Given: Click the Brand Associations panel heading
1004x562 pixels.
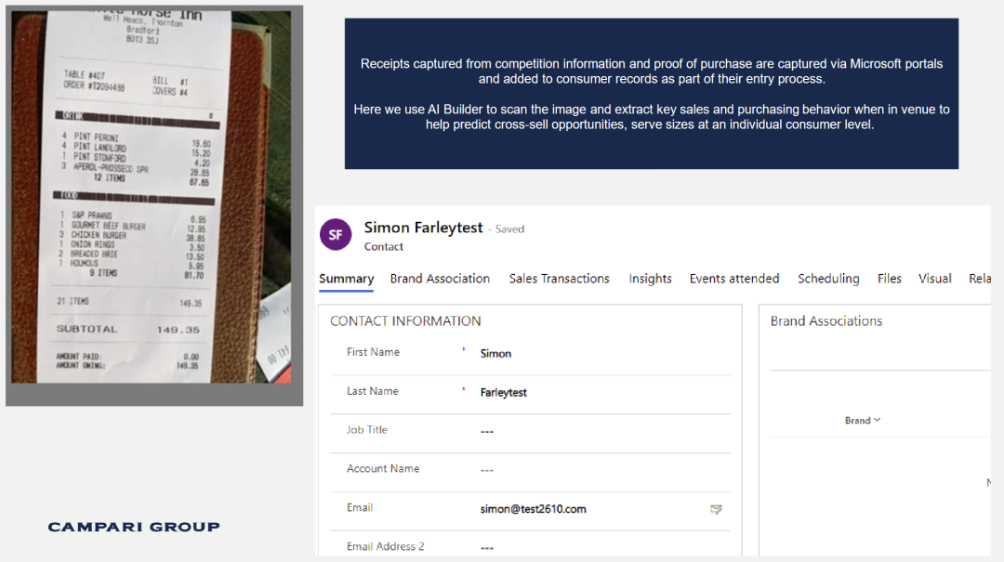Looking at the screenshot, I should (x=826, y=321).
